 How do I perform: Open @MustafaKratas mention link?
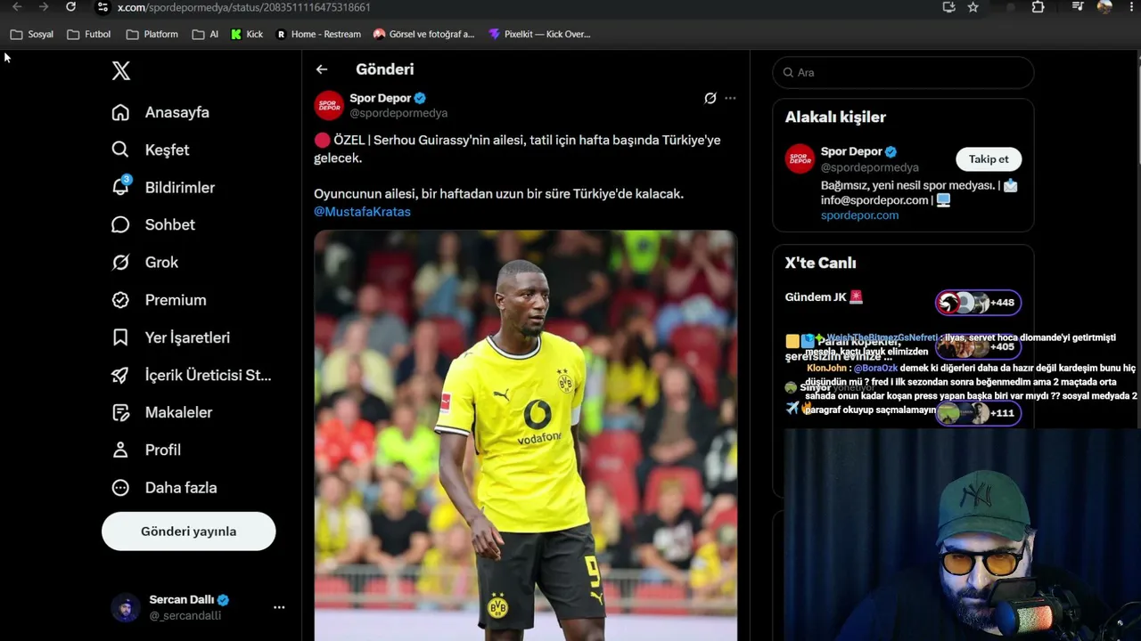(x=362, y=212)
